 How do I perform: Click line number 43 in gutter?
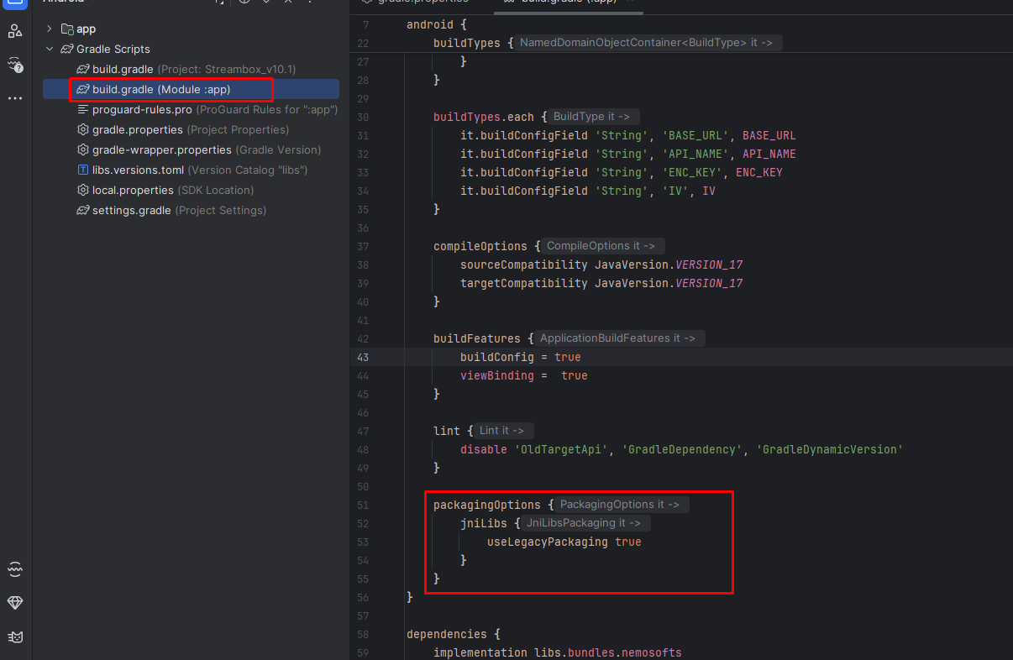pyautogui.click(x=363, y=357)
